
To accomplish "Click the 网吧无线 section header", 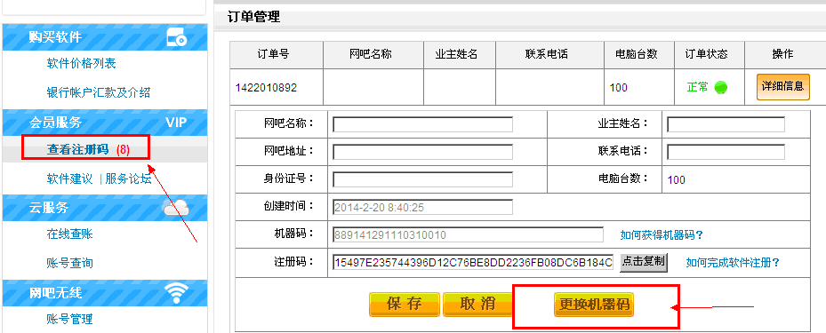I will [x=105, y=292].
